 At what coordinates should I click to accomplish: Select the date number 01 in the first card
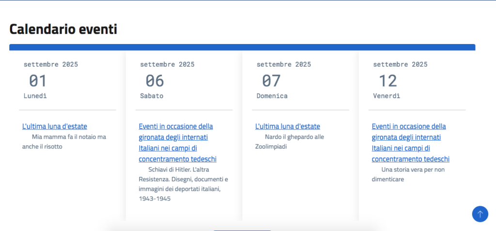(x=38, y=80)
